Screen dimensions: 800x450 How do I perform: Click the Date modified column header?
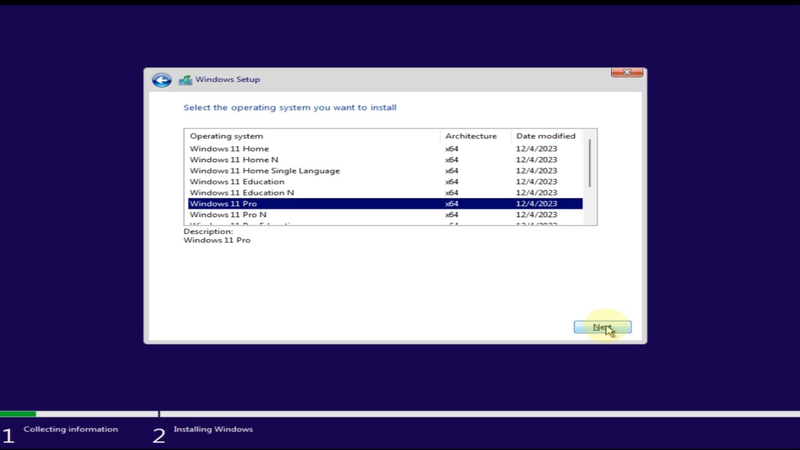[547, 136]
